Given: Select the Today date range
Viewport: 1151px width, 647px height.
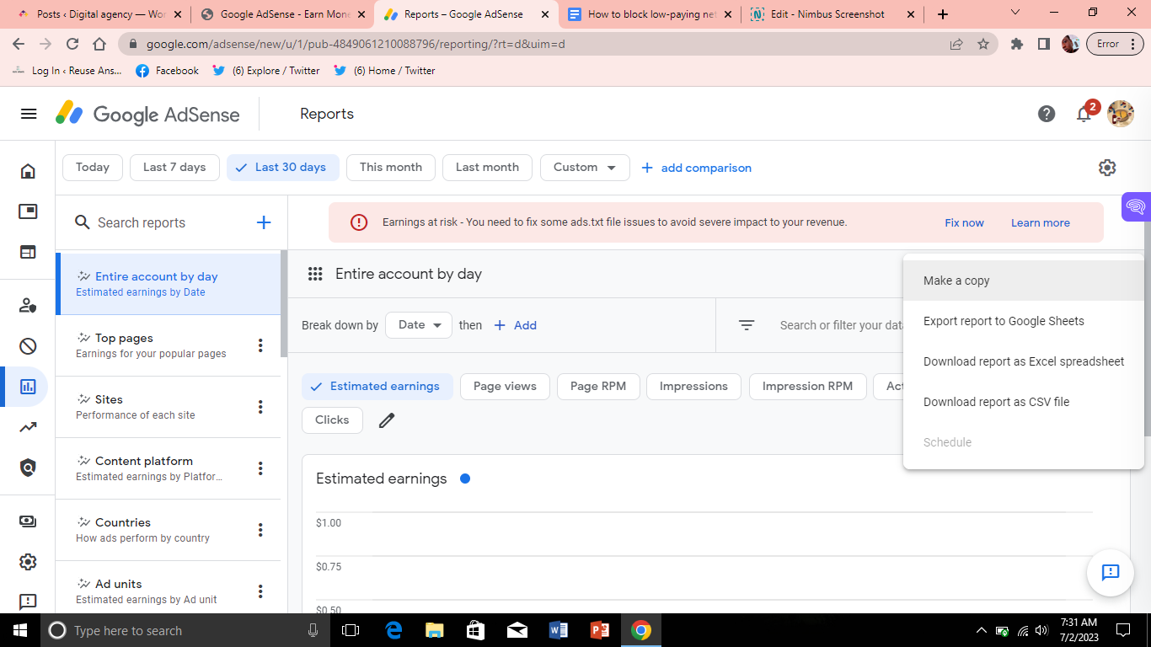Looking at the screenshot, I should coord(93,168).
